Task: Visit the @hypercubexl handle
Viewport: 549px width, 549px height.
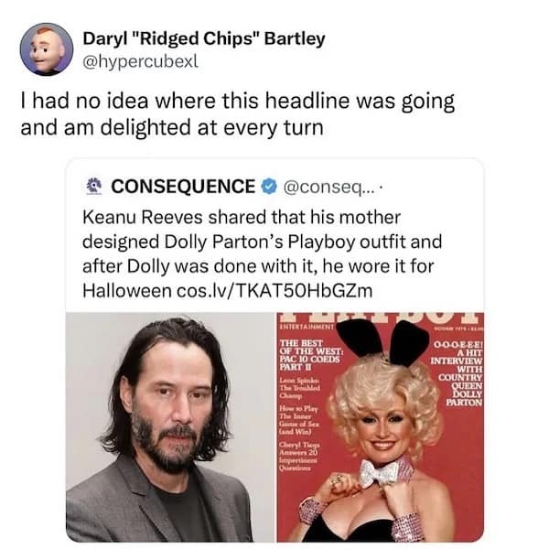Action: [140, 61]
